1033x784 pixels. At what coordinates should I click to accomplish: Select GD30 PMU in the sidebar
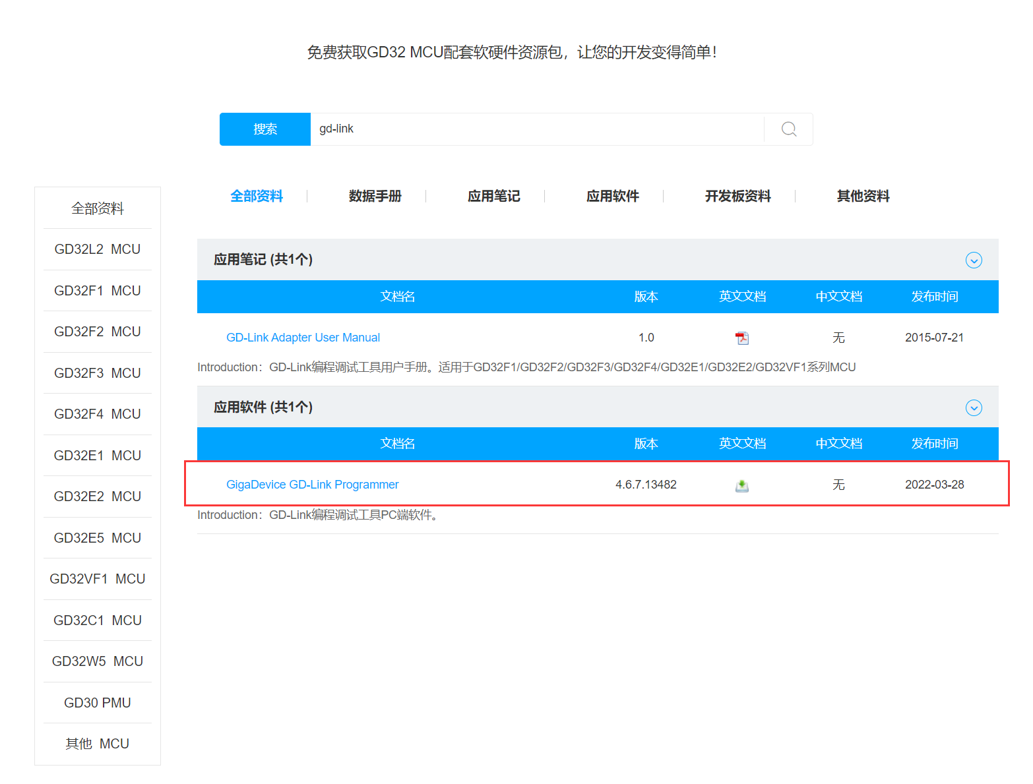[98, 703]
